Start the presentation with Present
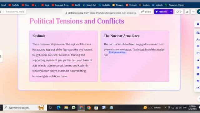Image resolution: width=200 pixels, height=113 pixels. pos(161,12)
